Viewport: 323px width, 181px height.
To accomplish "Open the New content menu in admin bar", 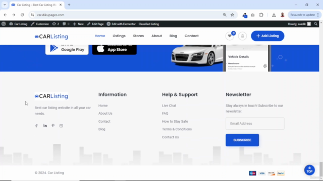I will coord(78,24).
